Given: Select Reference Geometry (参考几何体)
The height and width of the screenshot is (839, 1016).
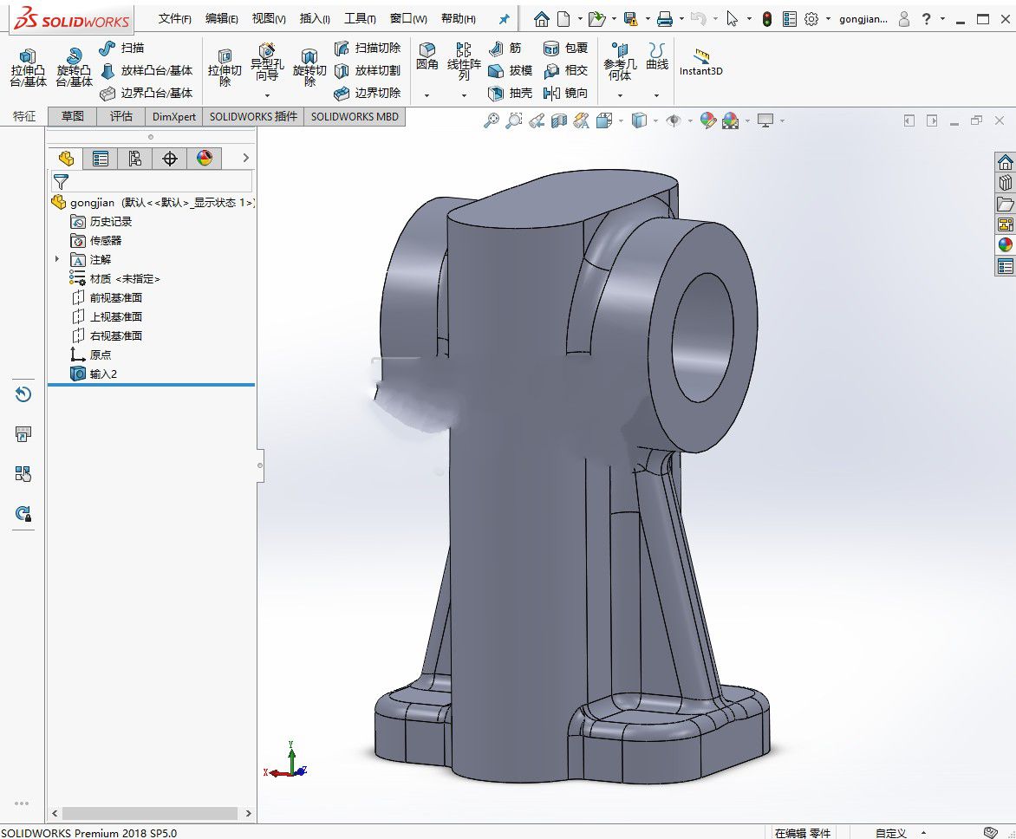Looking at the screenshot, I should point(620,61).
